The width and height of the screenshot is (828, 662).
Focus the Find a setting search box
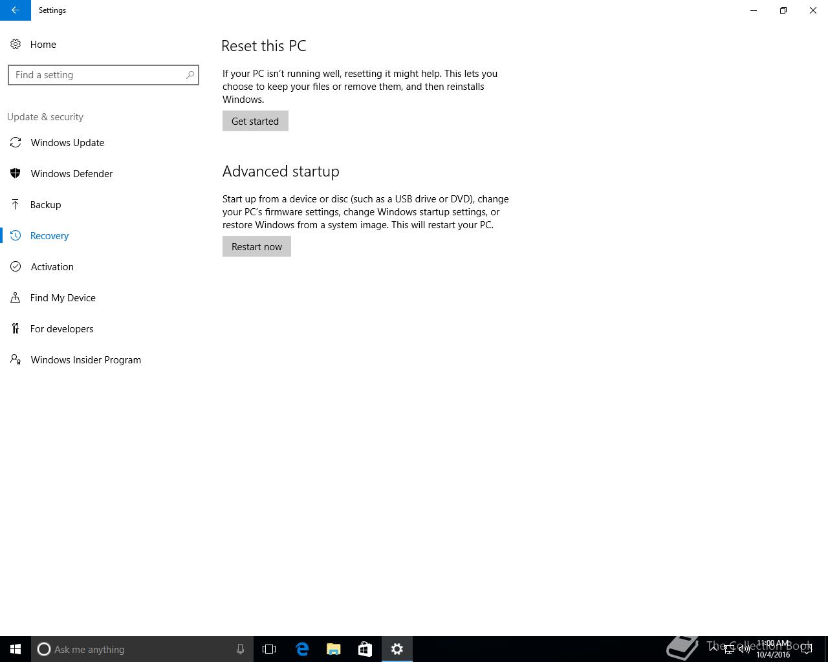point(103,75)
